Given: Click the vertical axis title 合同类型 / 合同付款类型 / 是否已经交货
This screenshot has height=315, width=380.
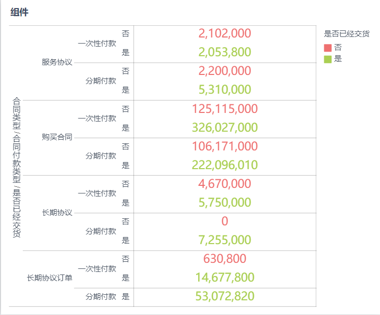Looking at the screenshot, I should point(17,167).
